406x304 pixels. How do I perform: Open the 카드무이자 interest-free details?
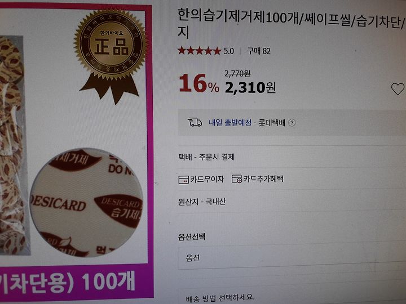[x=207, y=179]
